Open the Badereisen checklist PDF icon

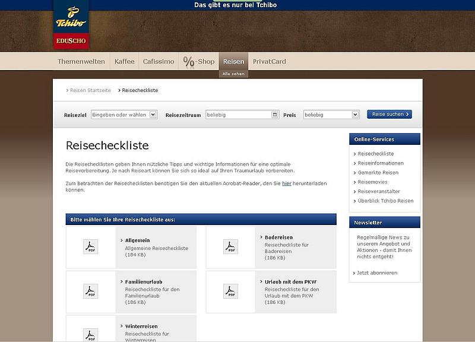point(230,246)
